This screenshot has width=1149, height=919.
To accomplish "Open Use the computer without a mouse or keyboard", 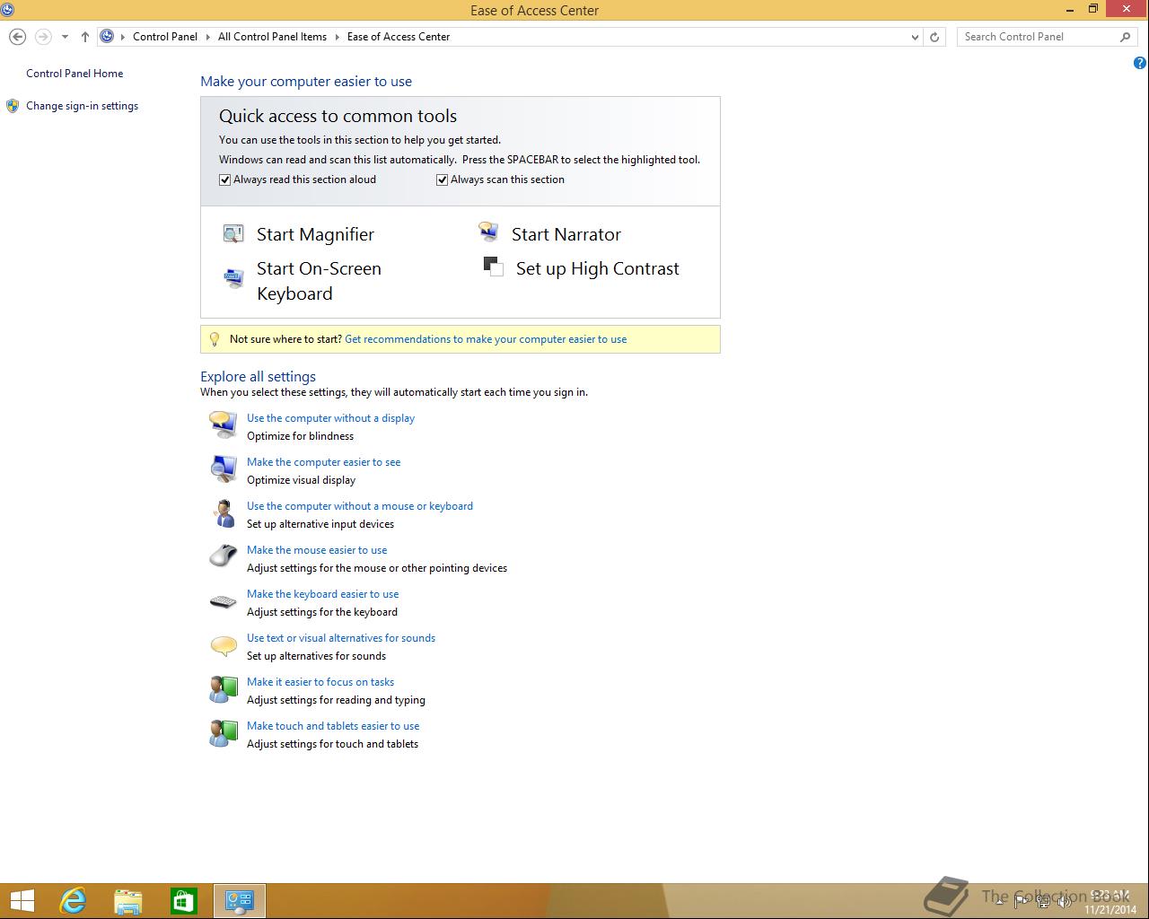I will tap(360, 506).
